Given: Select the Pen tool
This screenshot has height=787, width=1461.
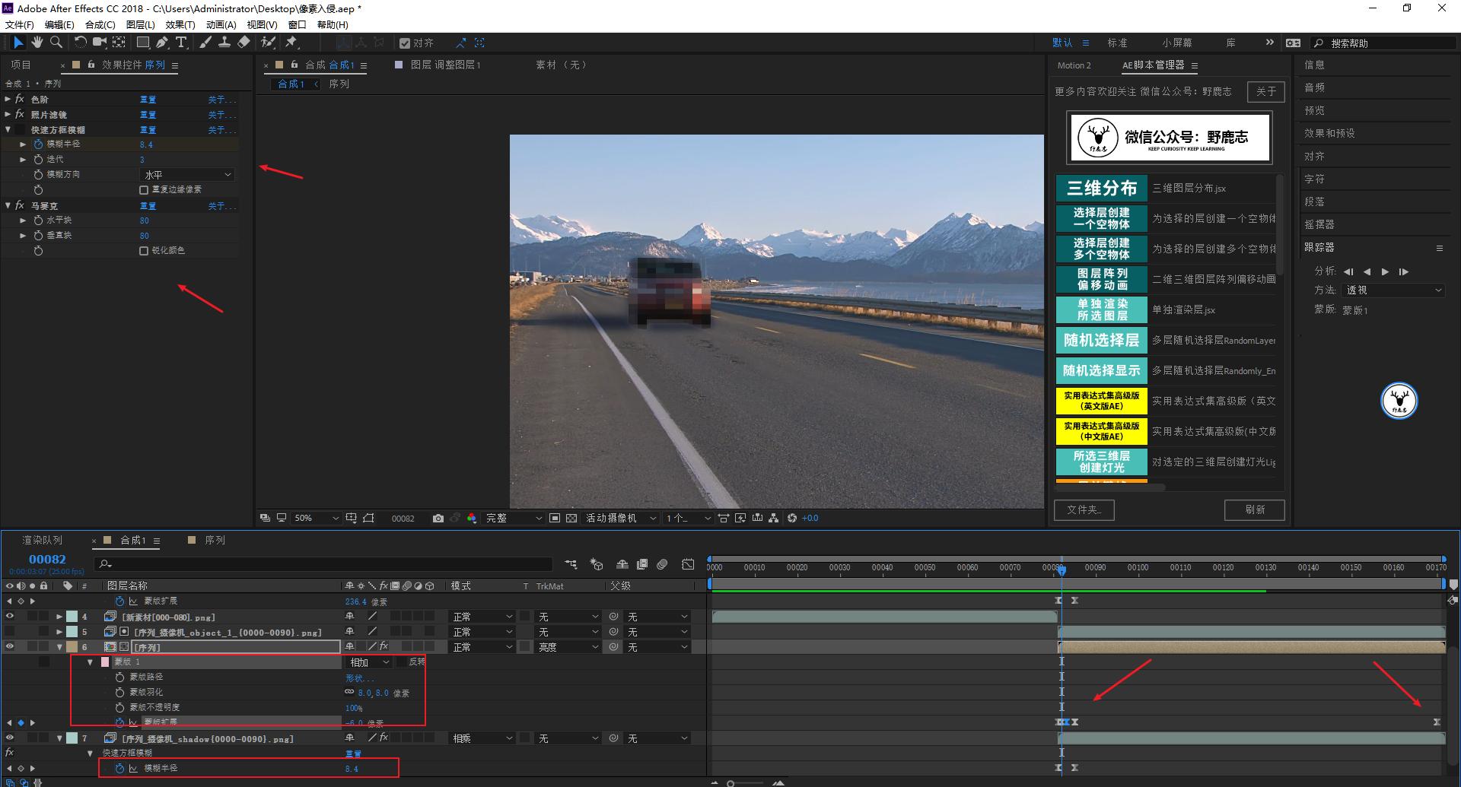Looking at the screenshot, I should 162,43.
